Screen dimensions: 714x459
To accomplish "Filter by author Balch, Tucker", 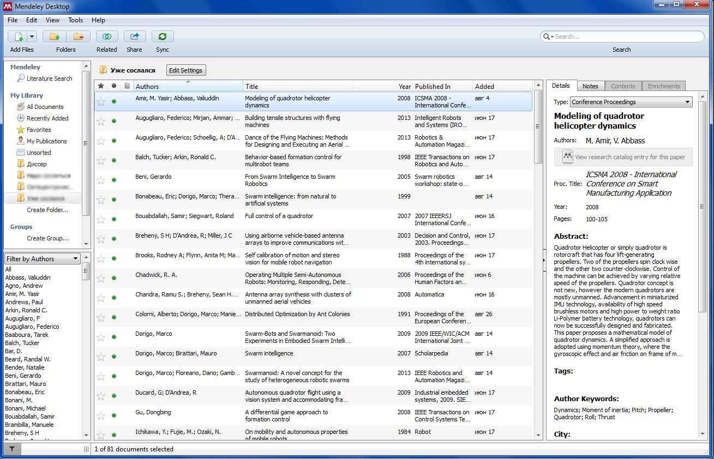I will (x=22, y=343).
